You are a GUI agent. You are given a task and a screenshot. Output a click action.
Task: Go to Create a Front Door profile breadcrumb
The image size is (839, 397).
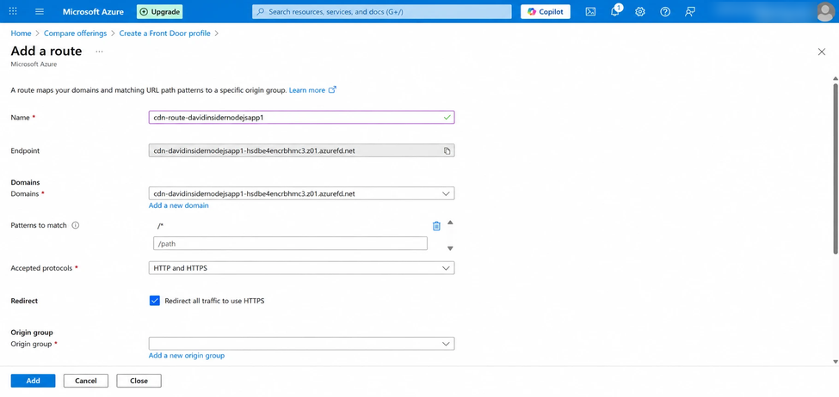click(165, 34)
